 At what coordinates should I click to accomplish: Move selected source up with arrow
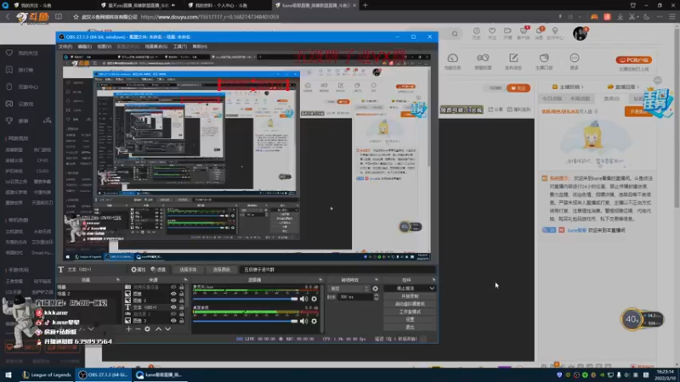tap(158, 329)
